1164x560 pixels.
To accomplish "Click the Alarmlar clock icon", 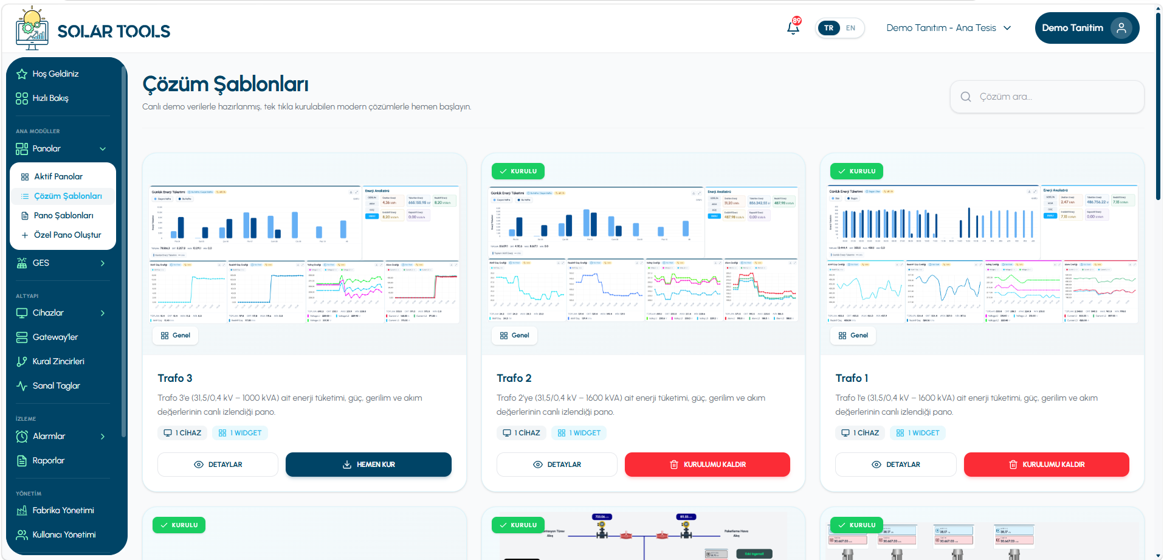I will 22,437.
